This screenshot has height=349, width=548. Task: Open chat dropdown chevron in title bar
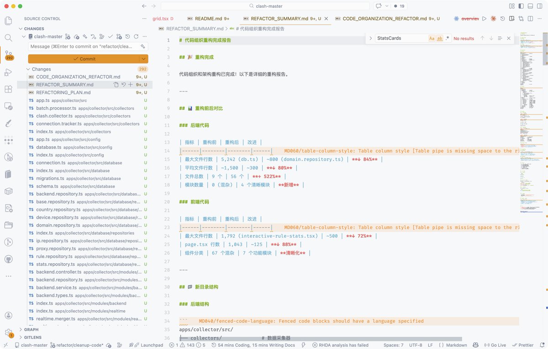(x=387, y=6)
